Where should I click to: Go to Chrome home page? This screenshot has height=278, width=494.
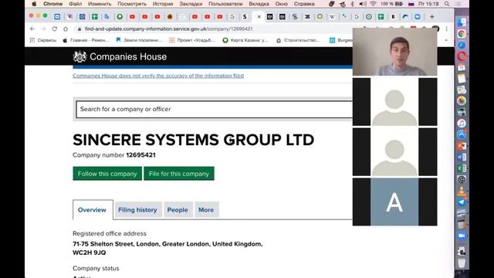[x=66, y=29]
